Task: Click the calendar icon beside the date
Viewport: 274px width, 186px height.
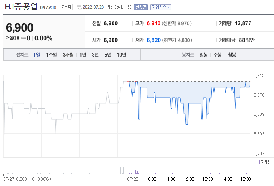Action: tap(79, 8)
